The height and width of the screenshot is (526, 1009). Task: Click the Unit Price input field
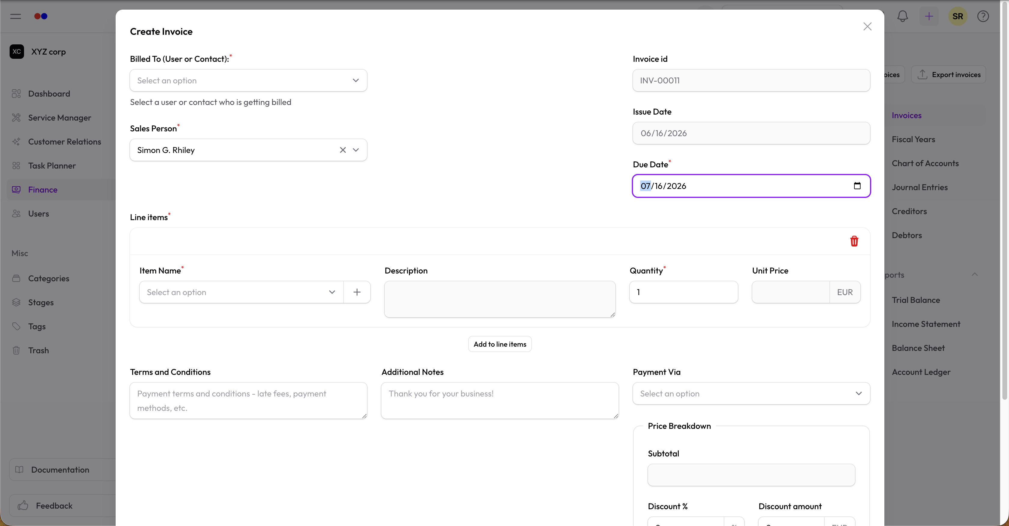[x=790, y=292]
